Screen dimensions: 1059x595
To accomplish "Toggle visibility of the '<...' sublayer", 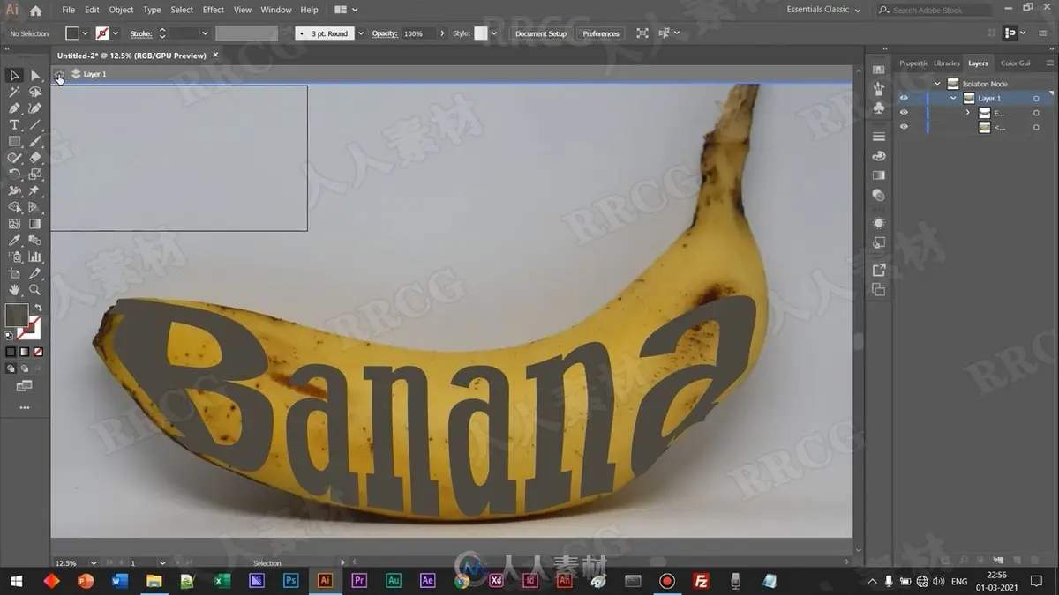I will 904,127.
